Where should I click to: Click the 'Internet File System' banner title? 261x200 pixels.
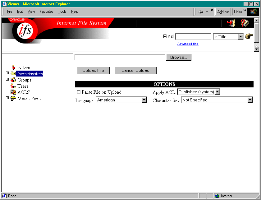point(81,23)
